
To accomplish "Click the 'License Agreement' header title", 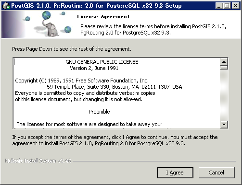I will point(103,17).
